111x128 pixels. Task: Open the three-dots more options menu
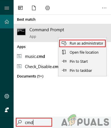pos(104,8)
